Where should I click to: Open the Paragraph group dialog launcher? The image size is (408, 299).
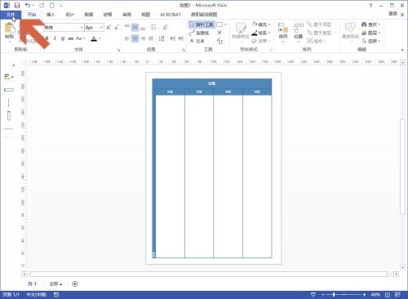(x=184, y=50)
